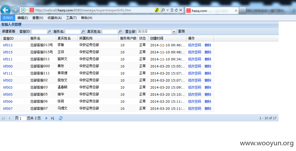Open the kf007 customer service link

click(8, 108)
